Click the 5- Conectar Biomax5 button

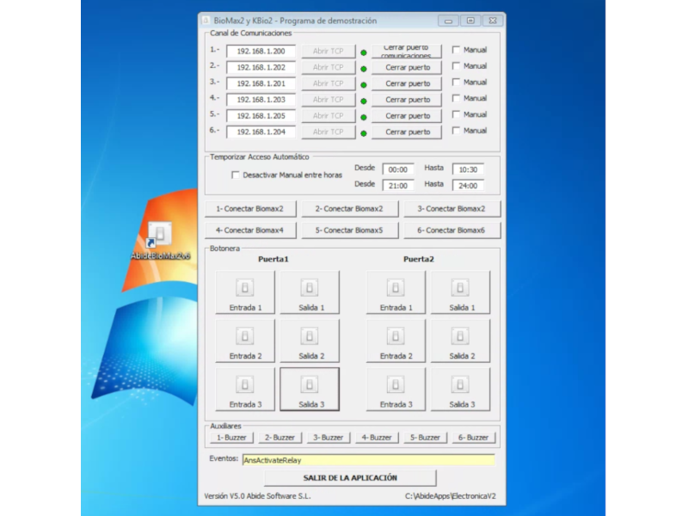(x=349, y=230)
